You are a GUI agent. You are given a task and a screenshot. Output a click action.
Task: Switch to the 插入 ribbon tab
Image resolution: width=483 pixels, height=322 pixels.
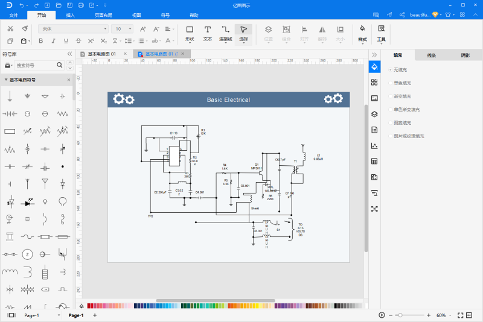click(70, 15)
